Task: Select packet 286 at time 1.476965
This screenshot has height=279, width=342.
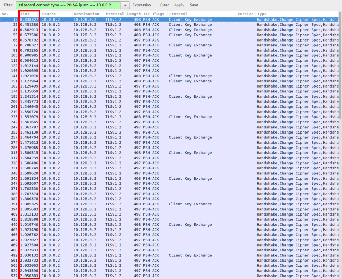Action: (169, 148)
